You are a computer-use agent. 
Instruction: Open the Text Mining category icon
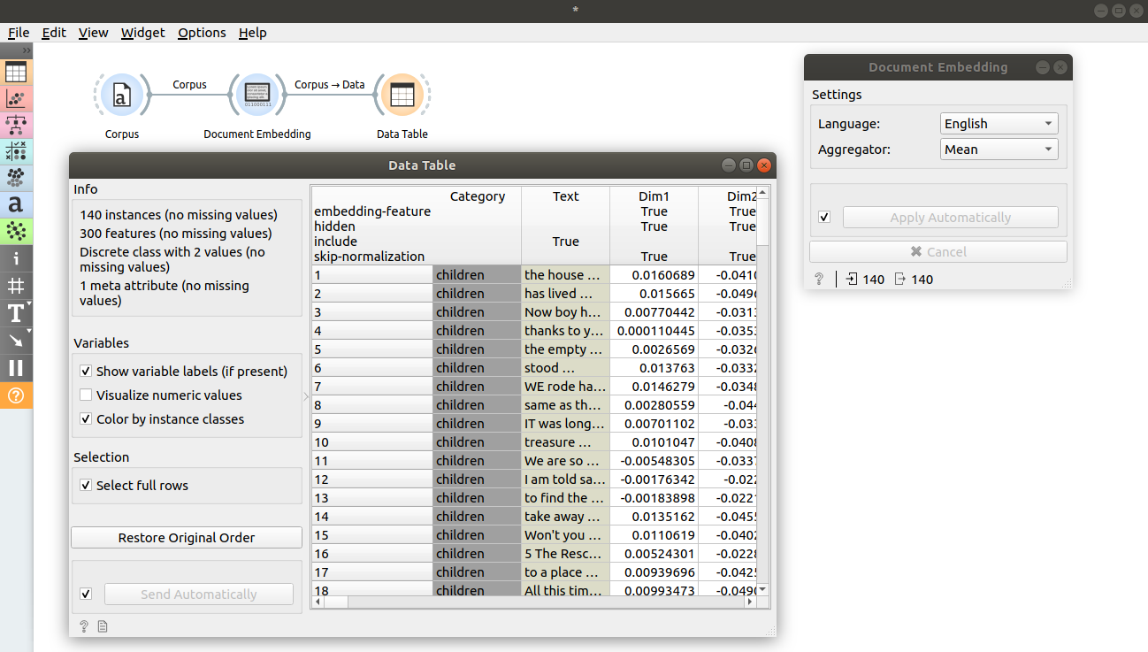[x=16, y=204]
